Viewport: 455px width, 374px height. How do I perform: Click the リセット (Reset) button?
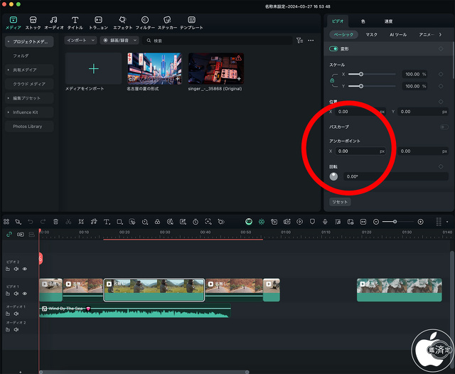pyautogui.click(x=341, y=202)
